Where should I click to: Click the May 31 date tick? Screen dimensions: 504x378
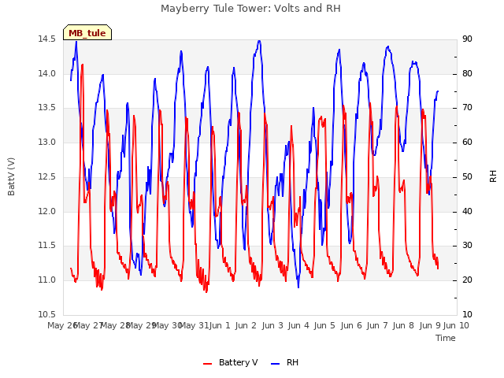(x=194, y=325)
